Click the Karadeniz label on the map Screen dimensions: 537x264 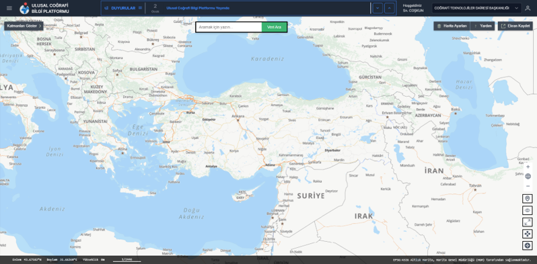click(267, 59)
